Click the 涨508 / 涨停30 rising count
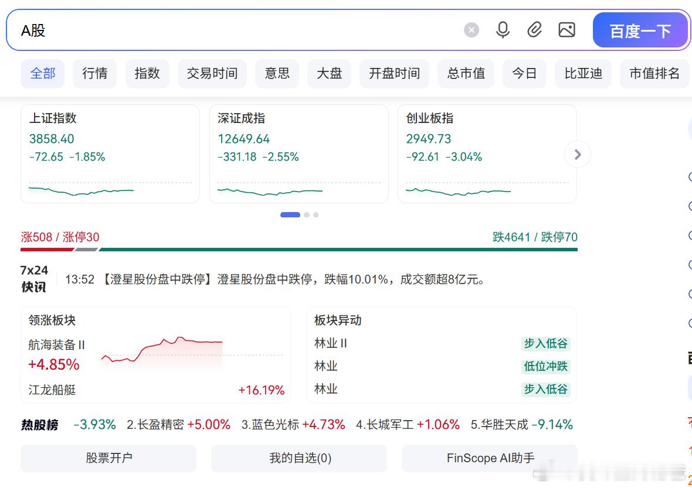 tap(60, 237)
